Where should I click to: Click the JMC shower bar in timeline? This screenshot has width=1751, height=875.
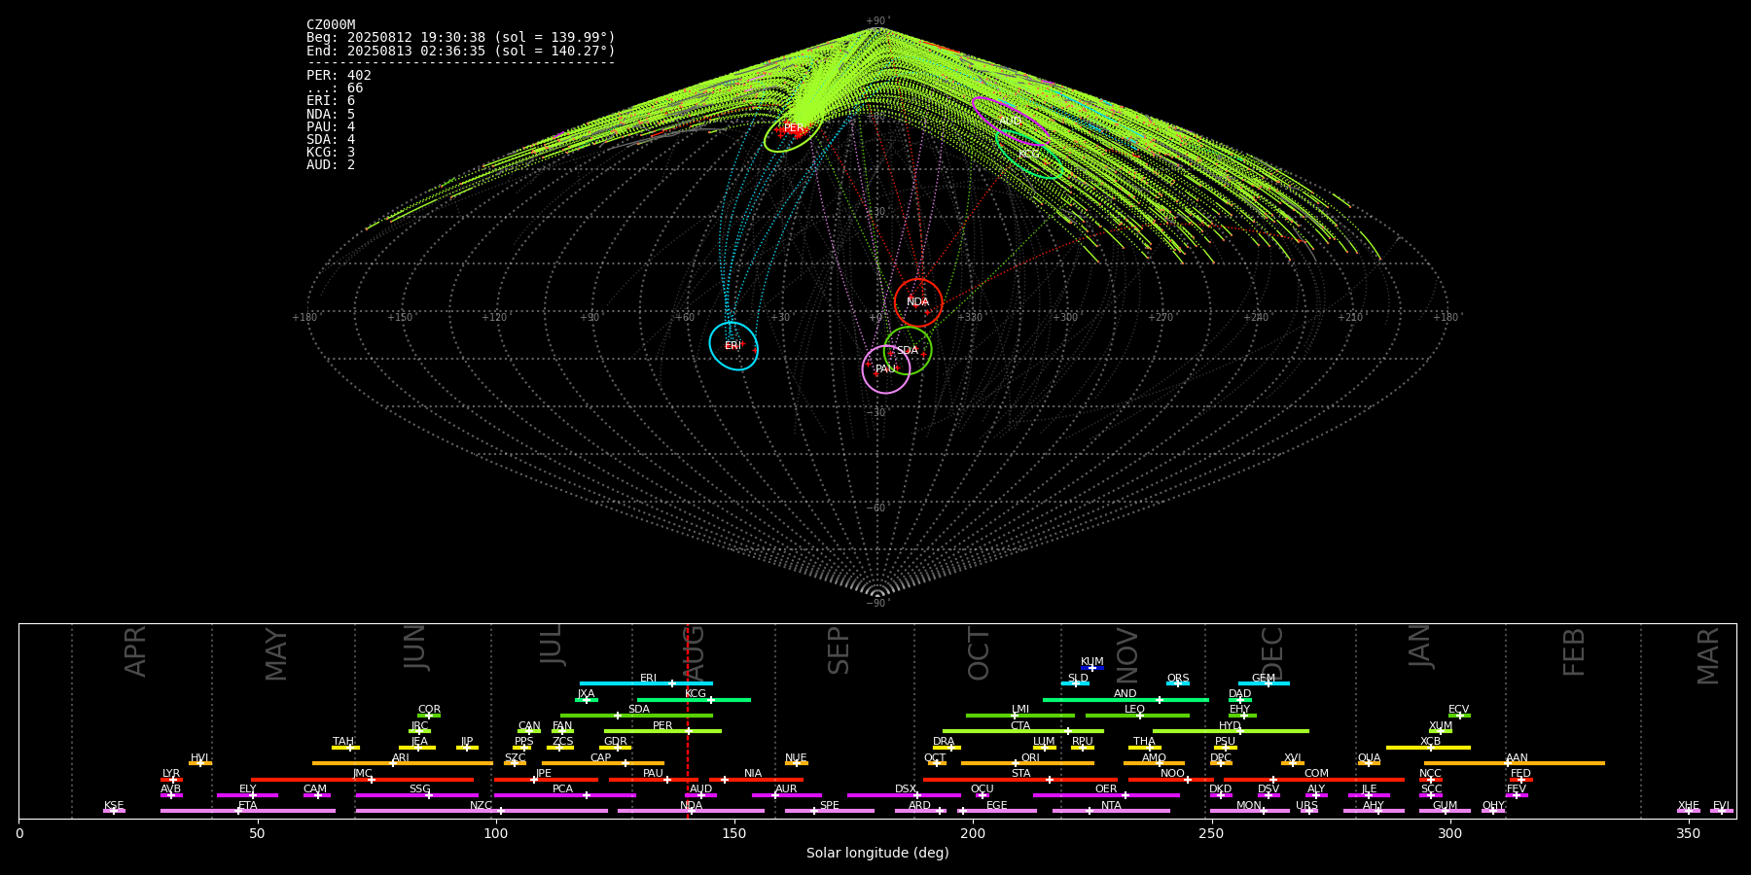click(363, 780)
